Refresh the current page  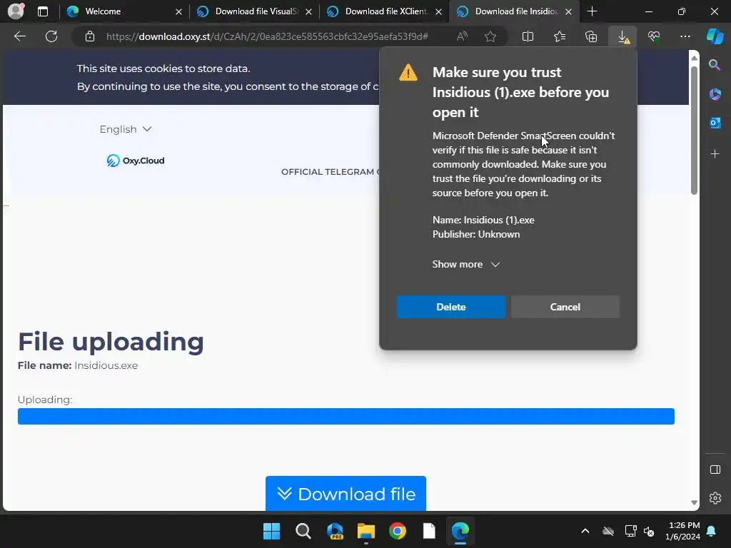pyautogui.click(x=51, y=36)
